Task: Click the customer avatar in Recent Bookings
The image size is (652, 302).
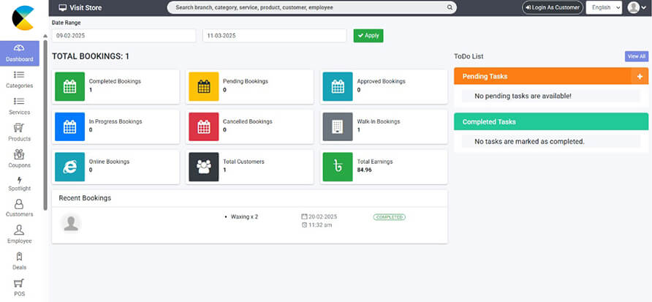Action: [71, 224]
